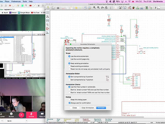The width and height of the screenshot is (165, 124).
Task: Change cursor shape in left toolbar
Action: (x=47, y=25)
